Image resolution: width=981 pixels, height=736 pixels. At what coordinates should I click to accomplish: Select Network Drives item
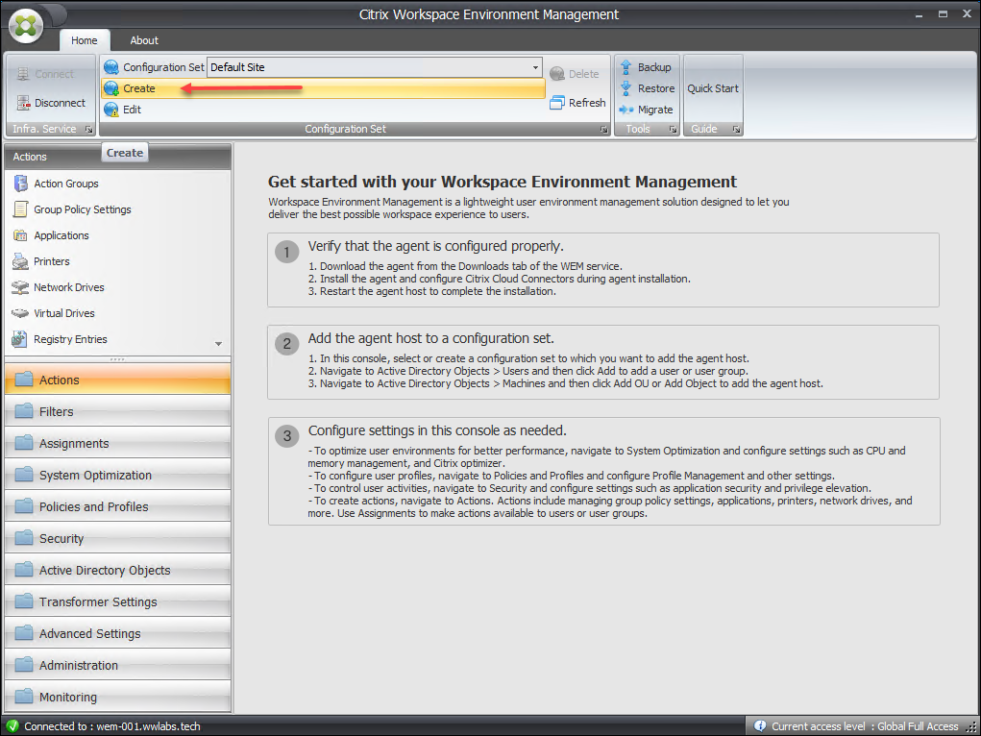69,287
